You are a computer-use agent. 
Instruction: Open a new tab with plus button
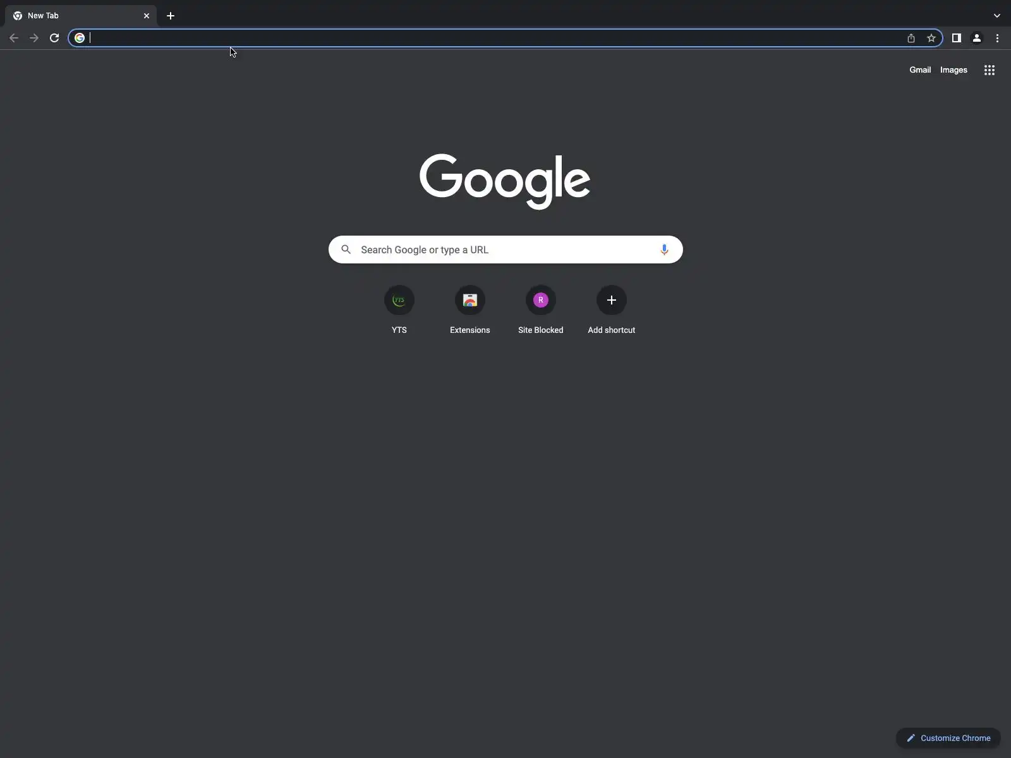pos(171,16)
